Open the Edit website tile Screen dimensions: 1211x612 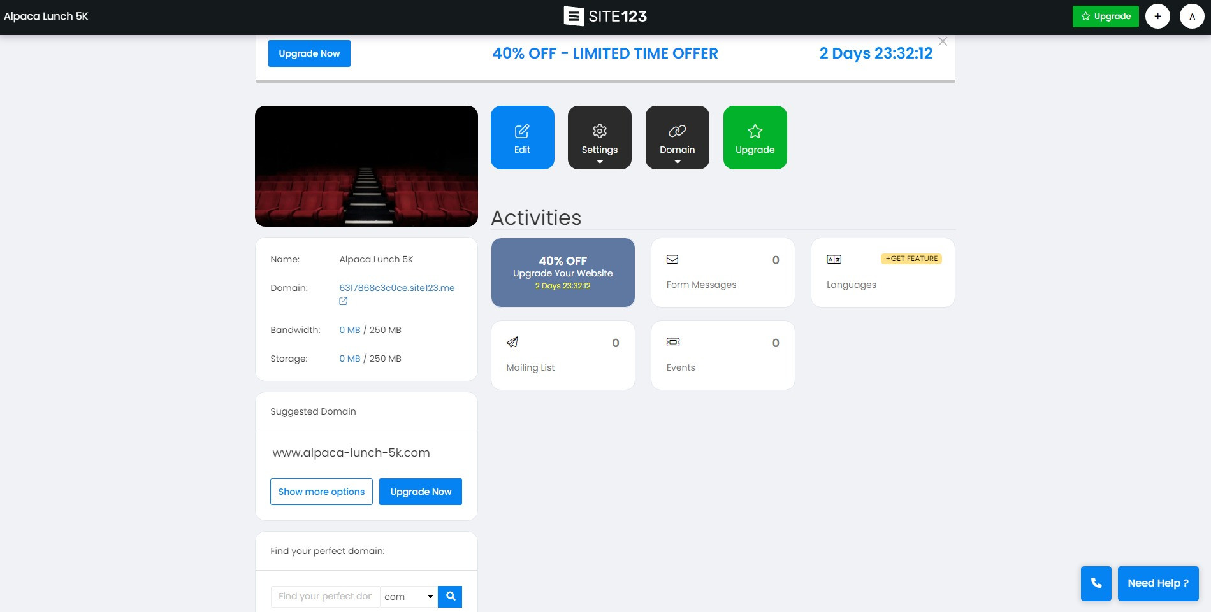point(522,138)
